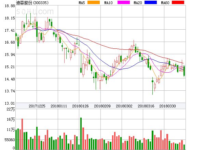This screenshot has width=205, height=150.
Task: Click the 22万 volume axis label
Action: [11, 109]
